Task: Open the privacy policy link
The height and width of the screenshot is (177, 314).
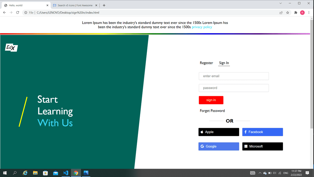Action: tap(202, 27)
